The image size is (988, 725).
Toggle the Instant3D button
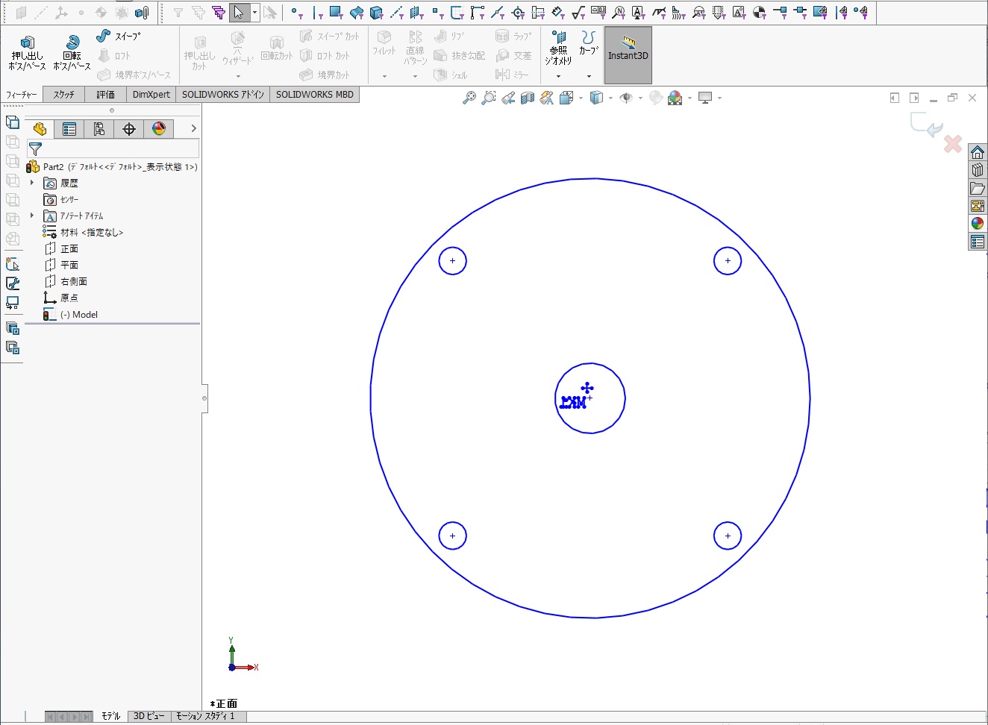tap(628, 55)
